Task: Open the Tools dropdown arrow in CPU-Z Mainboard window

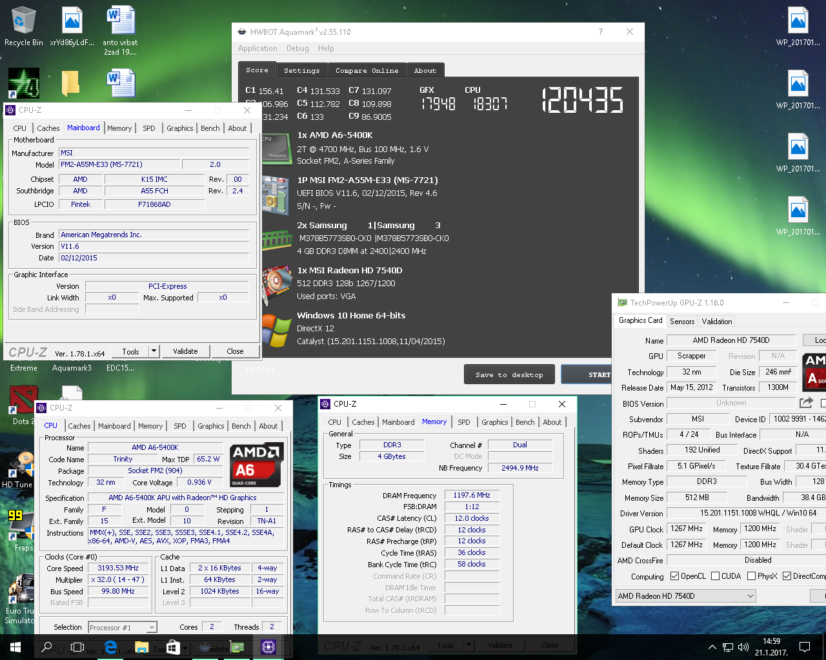Action: pos(154,351)
